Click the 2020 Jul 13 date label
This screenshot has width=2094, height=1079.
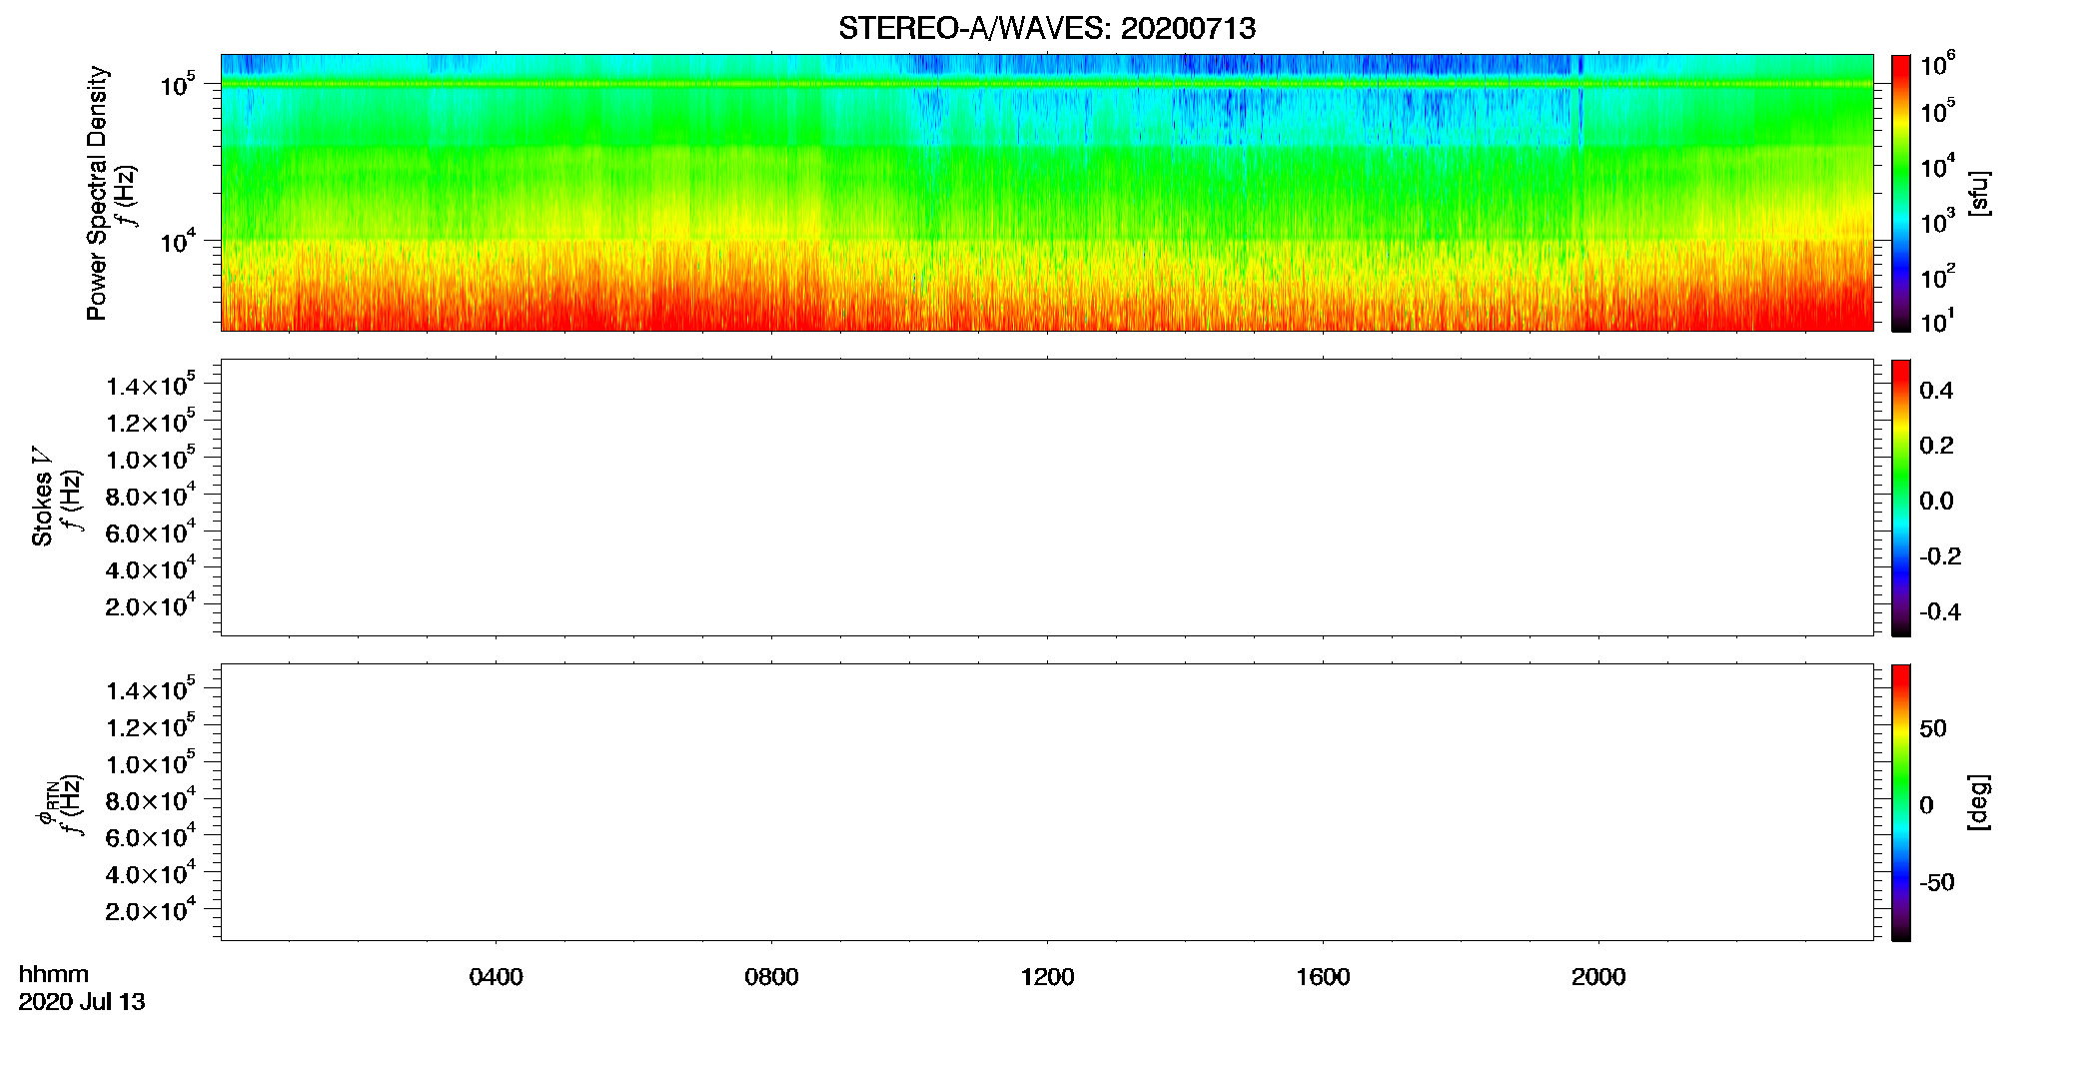[82, 1002]
